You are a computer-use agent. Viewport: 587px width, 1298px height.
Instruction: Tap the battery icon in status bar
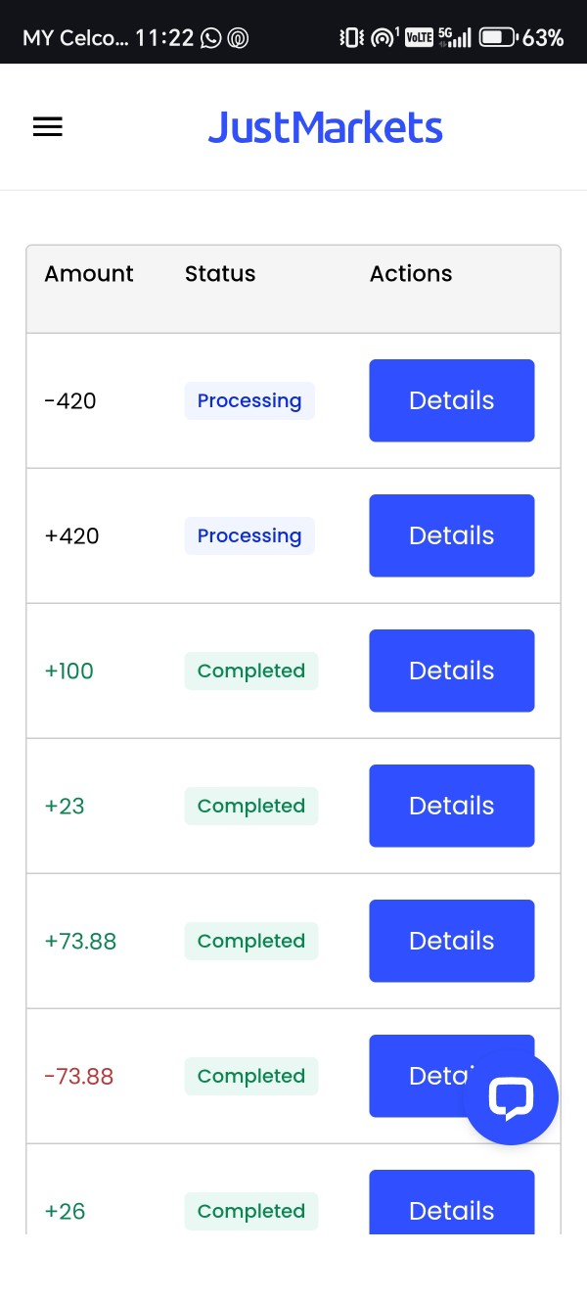coord(497,38)
